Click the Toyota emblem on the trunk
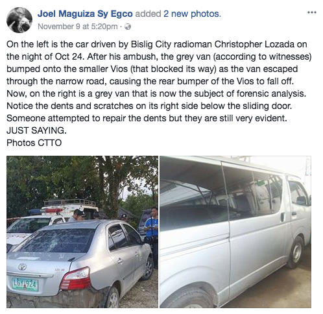Screen dimensions: 323x314 click(22, 267)
